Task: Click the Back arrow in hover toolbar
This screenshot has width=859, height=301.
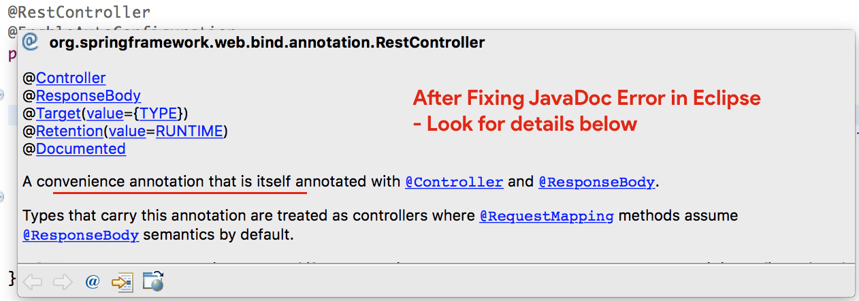Action: 32,281
